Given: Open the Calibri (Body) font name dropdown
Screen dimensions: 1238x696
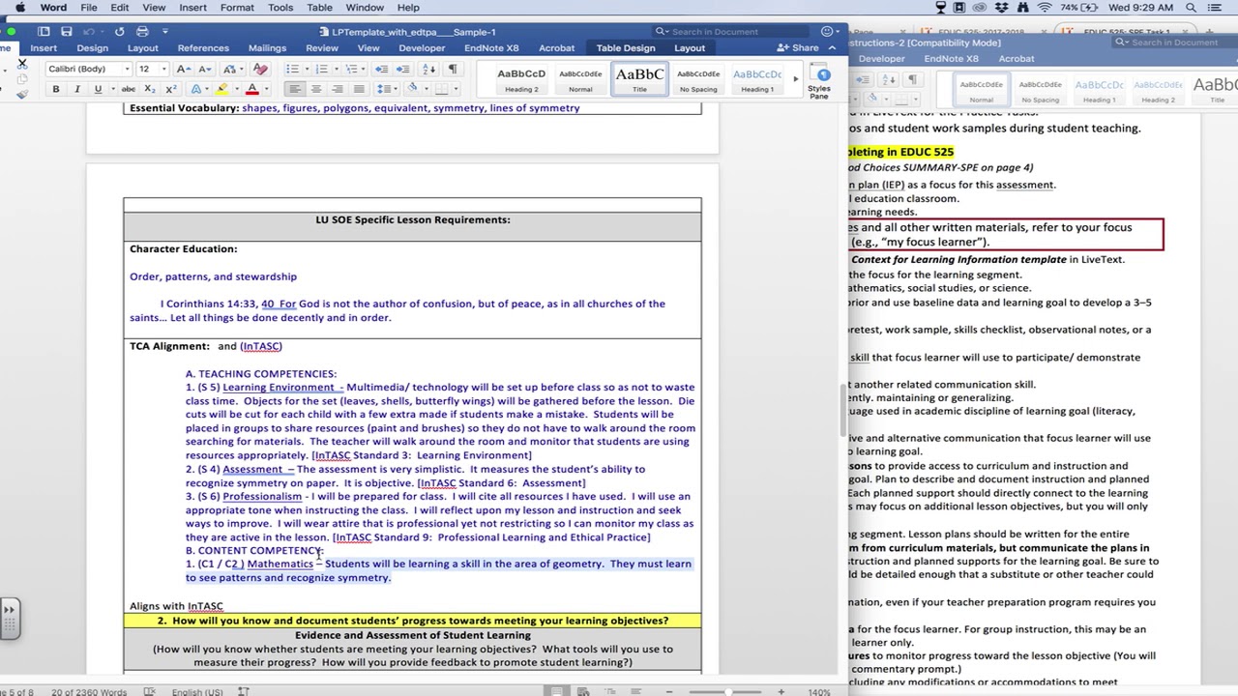Looking at the screenshot, I should [x=127, y=69].
